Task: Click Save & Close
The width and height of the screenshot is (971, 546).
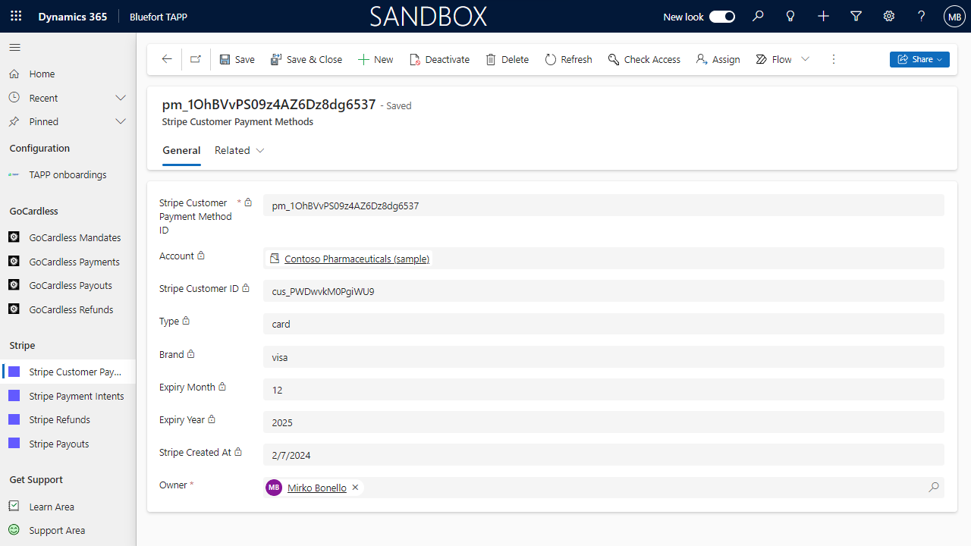Action: pyautogui.click(x=306, y=59)
